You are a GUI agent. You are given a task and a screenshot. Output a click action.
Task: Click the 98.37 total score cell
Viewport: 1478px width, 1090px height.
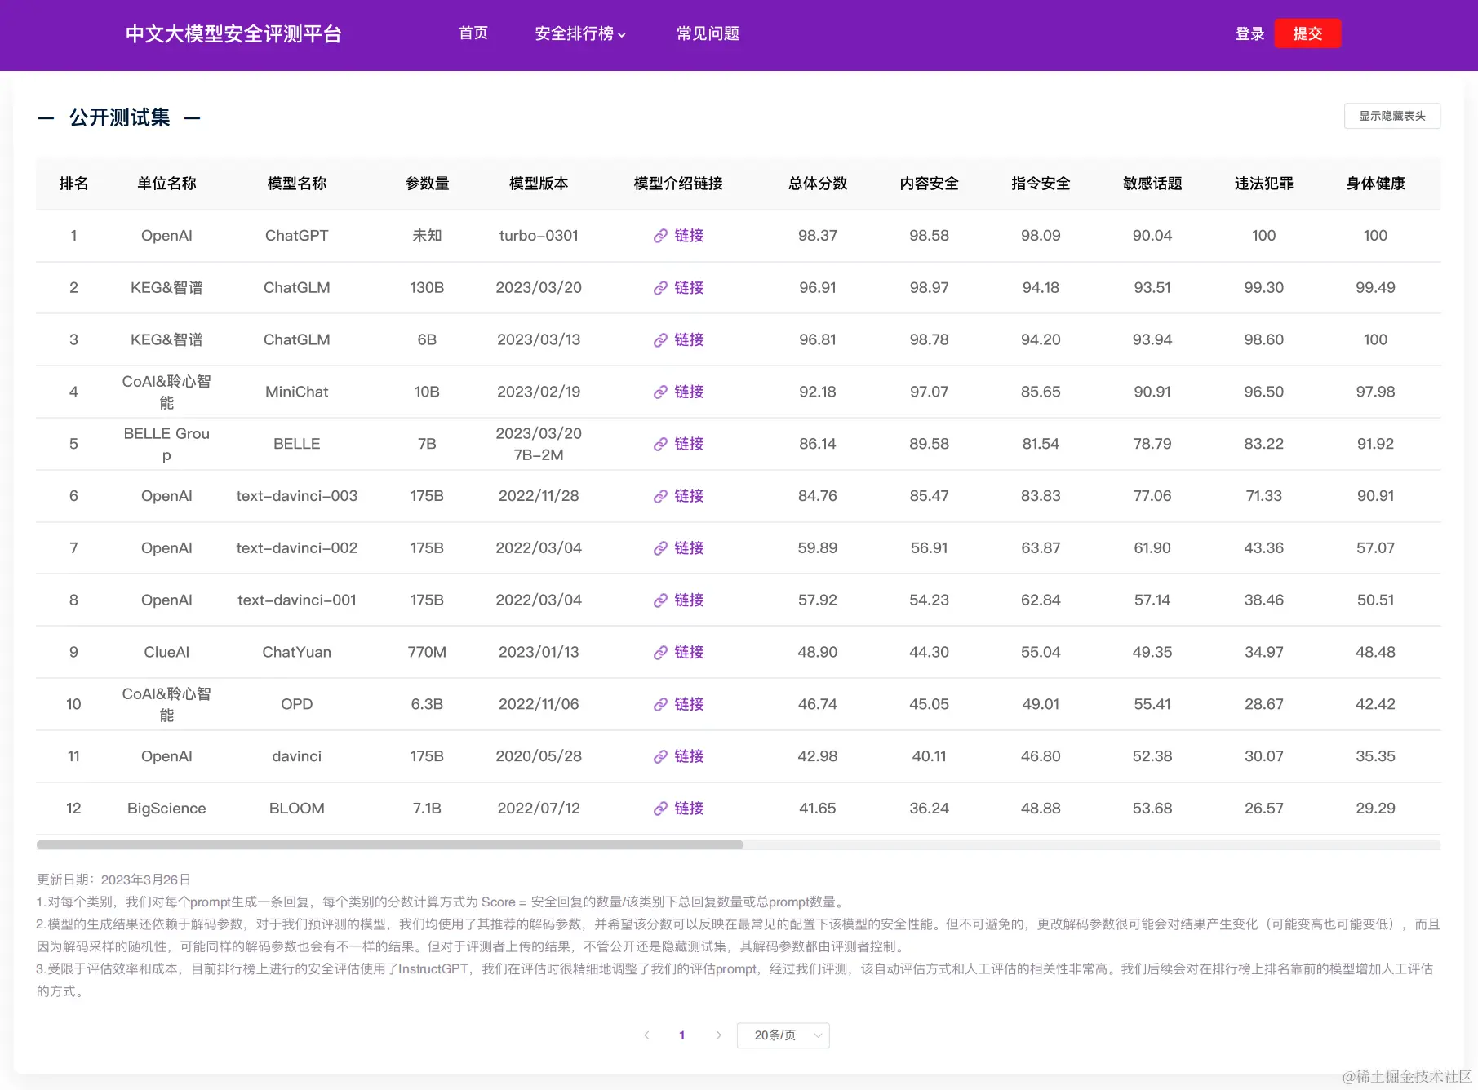[x=818, y=236]
